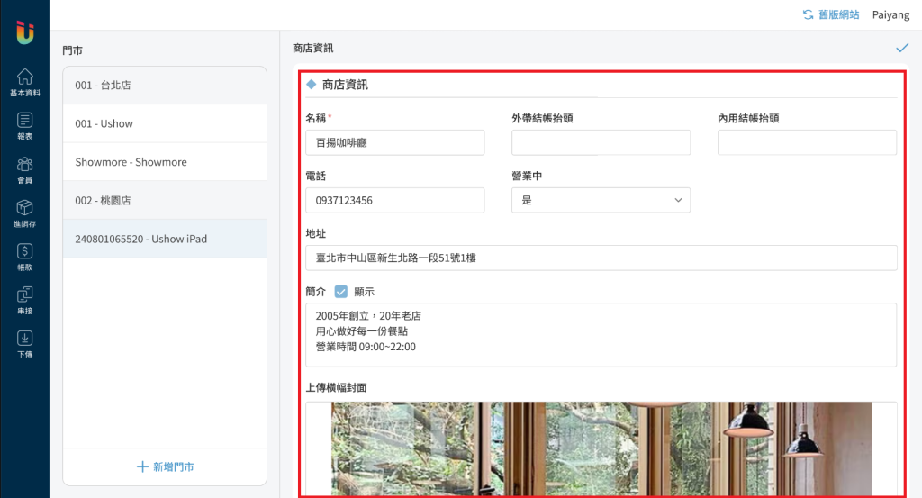Click 新增門市 add store button
This screenshot has height=498, width=922.
pyautogui.click(x=165, y=466)
